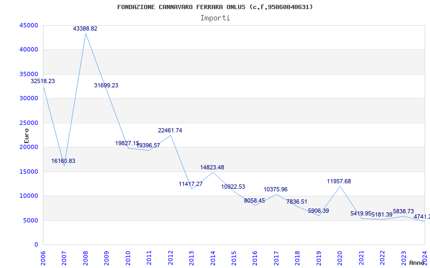
Task: Select data label 11417.27
Action: coord(191,184)
